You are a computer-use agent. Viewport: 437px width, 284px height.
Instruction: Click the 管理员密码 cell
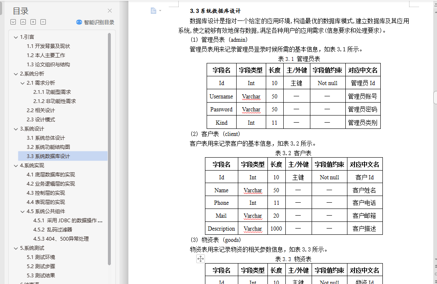point(362,109)
